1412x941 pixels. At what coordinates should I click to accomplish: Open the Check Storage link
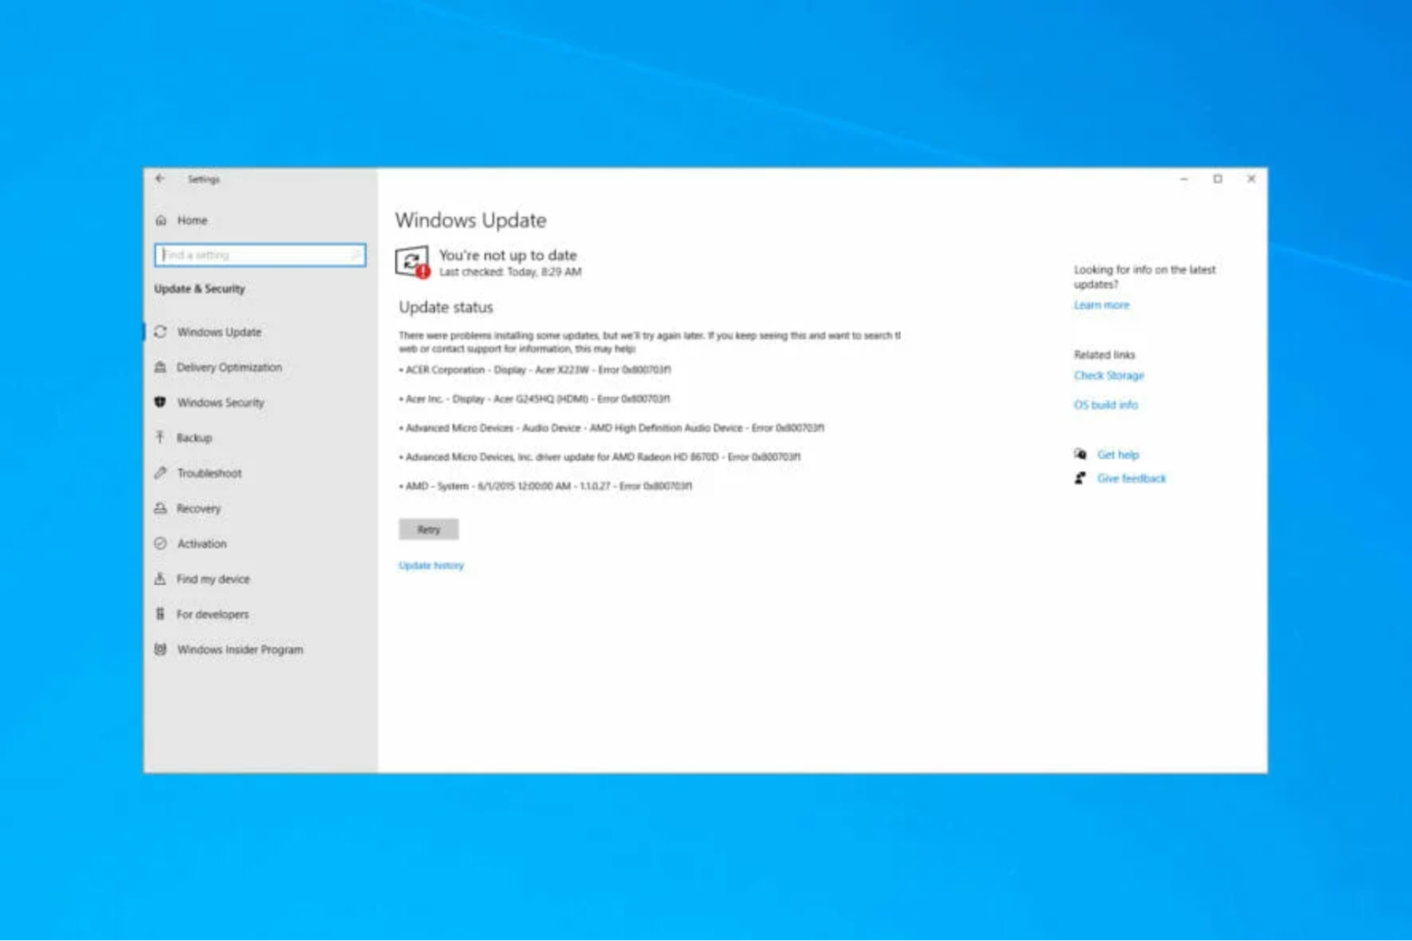[x=1109, y=375]
